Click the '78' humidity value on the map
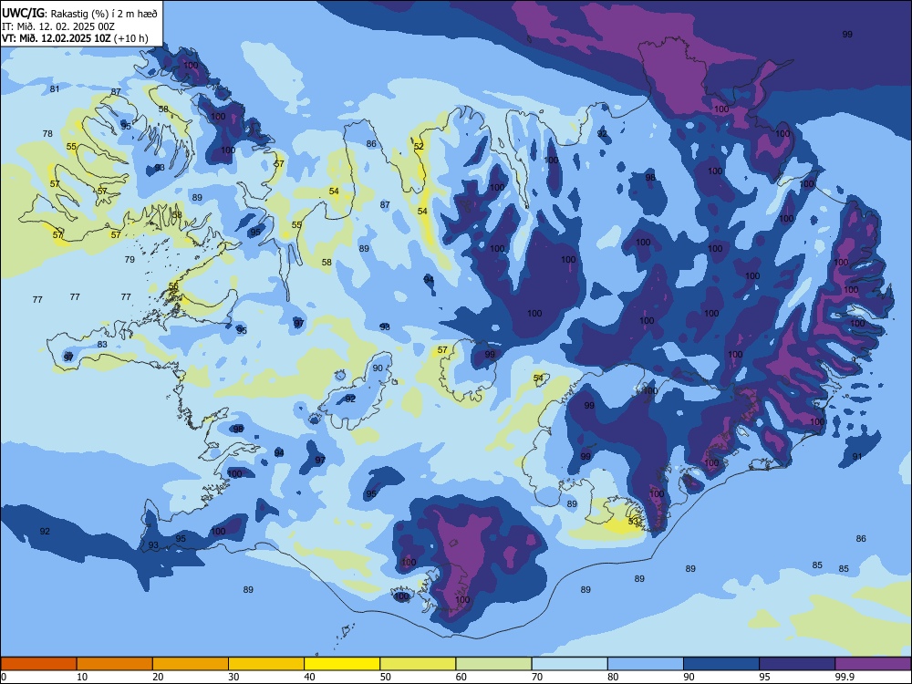The height and width of the screenshot is (684, 912). [x=47, y=134]
